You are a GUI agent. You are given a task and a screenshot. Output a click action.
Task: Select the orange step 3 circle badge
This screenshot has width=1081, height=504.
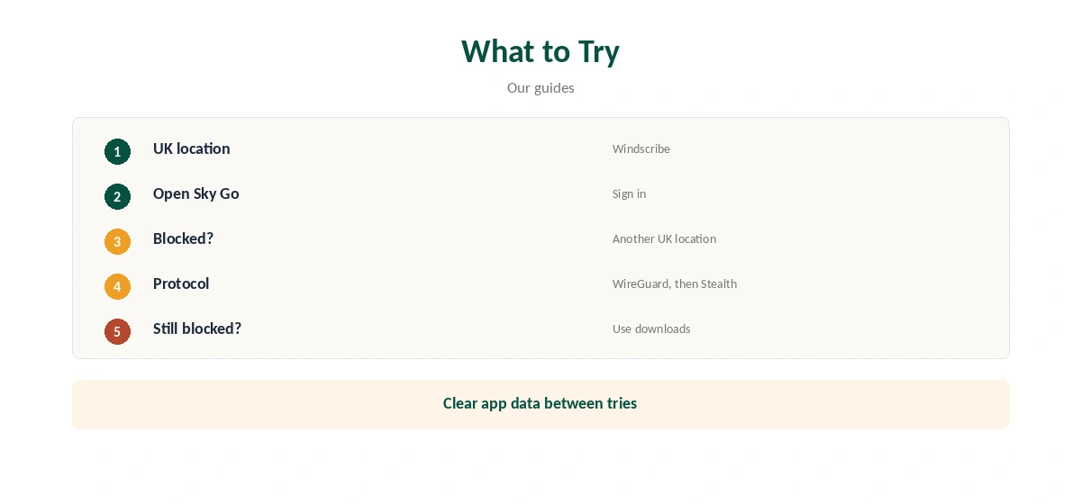click(117, 241)
